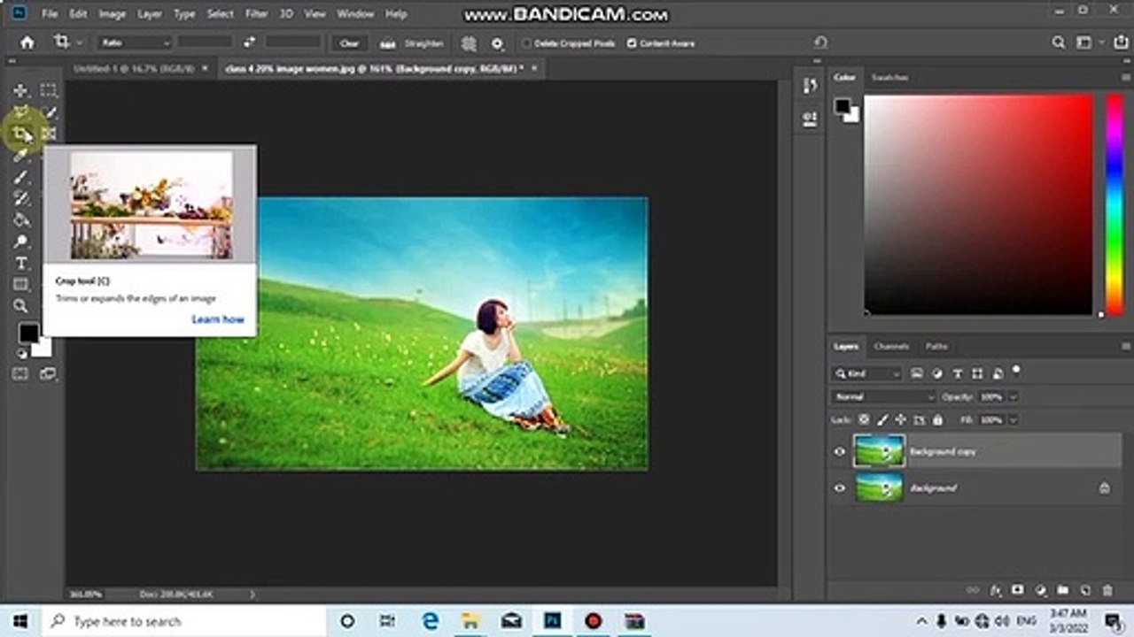Select the Move tool
Screen dimensions: 1134x637
coord(19,90)
